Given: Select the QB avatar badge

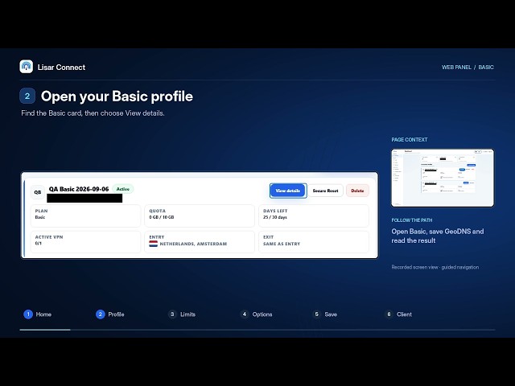Looking at the screenshot, I should [x=38, y=192].
